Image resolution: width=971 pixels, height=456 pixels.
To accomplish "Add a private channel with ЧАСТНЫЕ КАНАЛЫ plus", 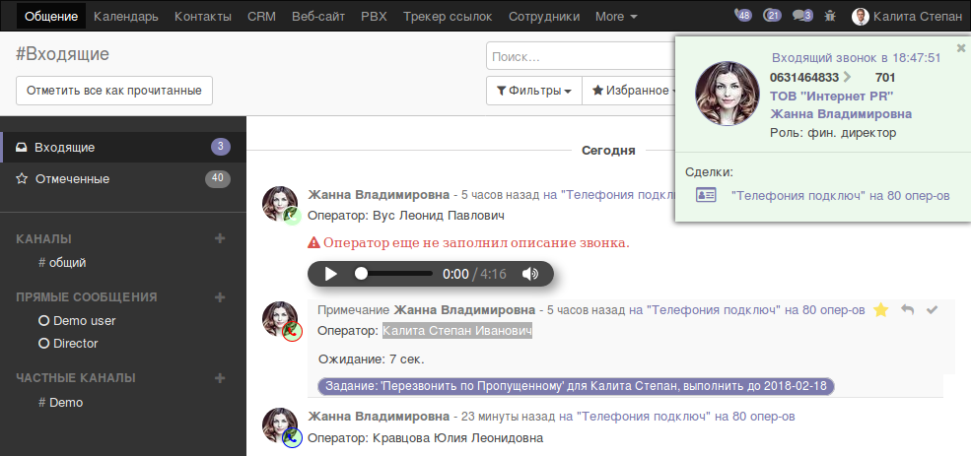I will click(x=219, y=377).
